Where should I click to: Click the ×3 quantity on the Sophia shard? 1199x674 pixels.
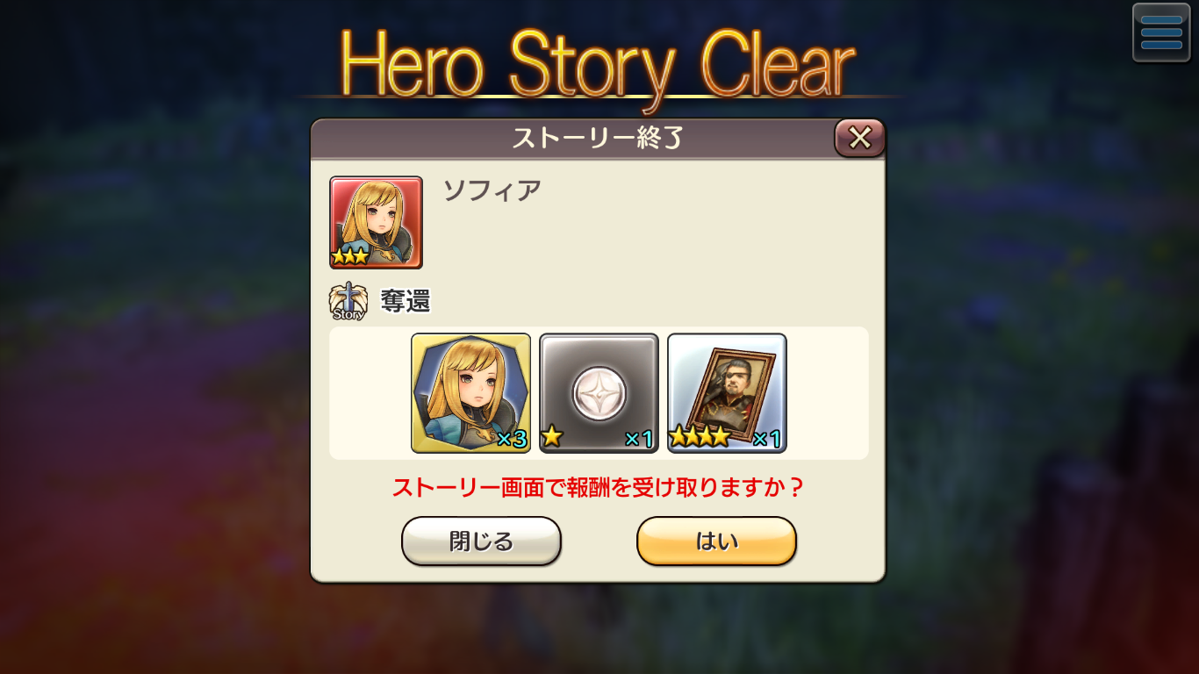(x=511, y=439)
